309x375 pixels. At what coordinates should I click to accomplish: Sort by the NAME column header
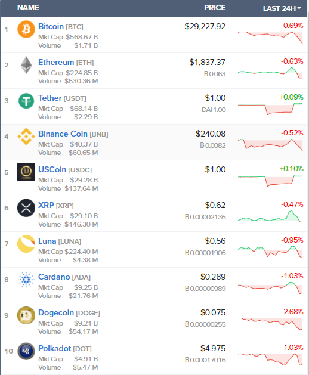[x=28, y=8]
